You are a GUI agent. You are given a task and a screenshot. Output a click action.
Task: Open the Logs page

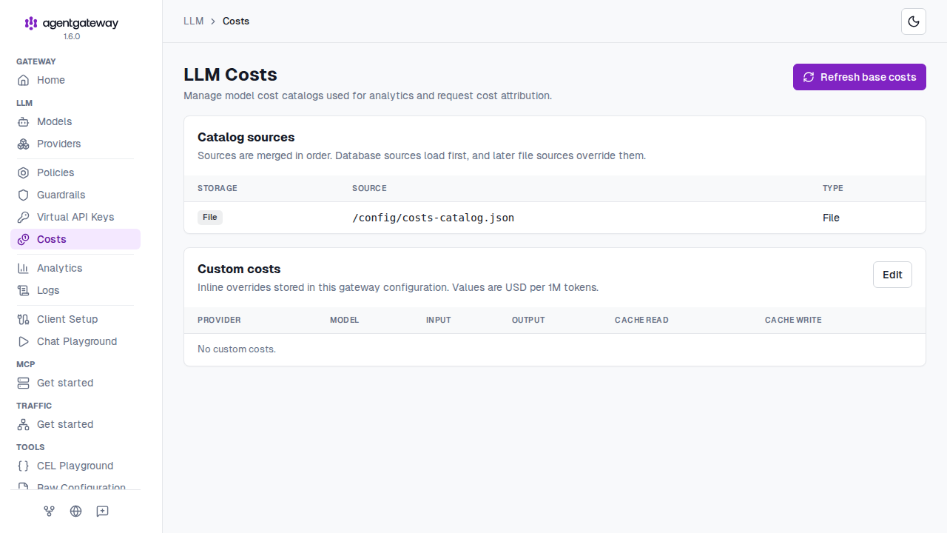75,290
